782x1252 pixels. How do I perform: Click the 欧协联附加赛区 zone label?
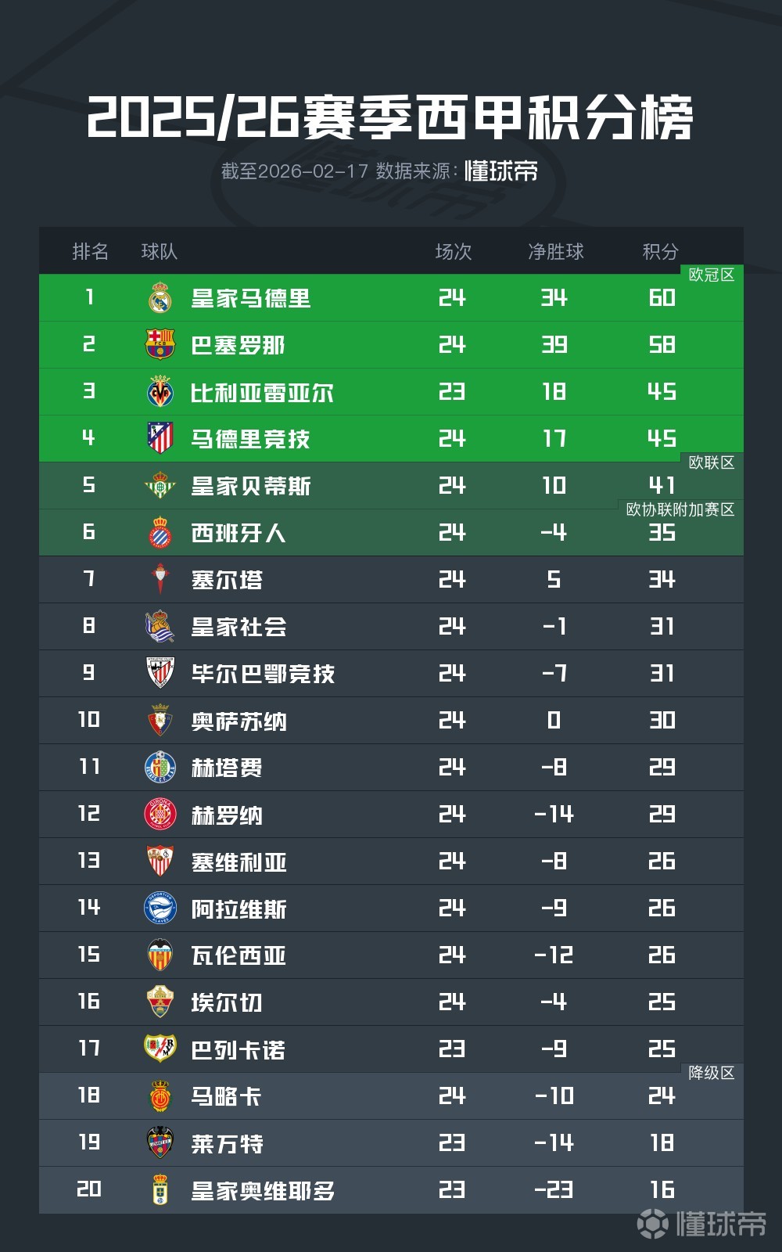pos(680,509)
